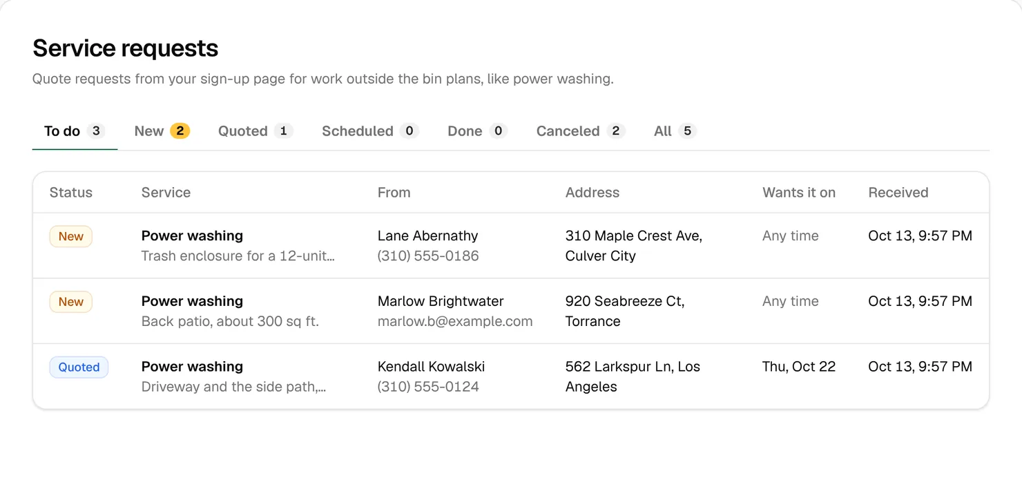Click received time in Lane Abernathy row
1022x489 pixels.
pos(920,236)
